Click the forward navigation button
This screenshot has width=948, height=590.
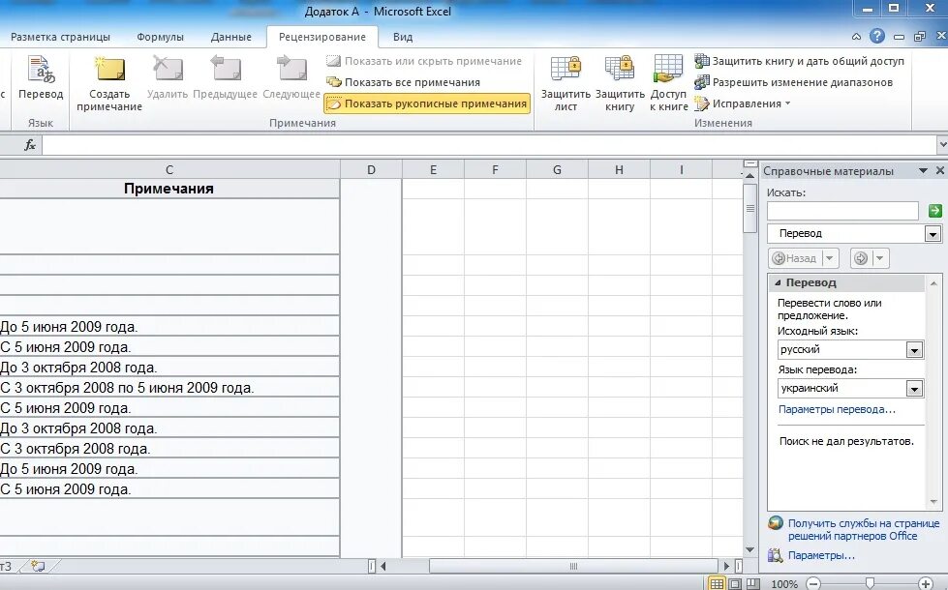[861, 258]
